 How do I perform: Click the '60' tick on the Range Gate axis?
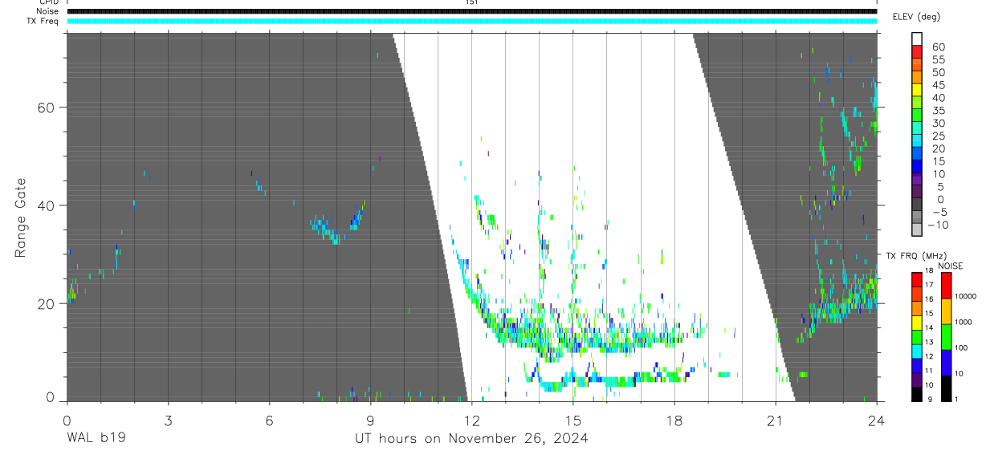click(x=47, y=108)
